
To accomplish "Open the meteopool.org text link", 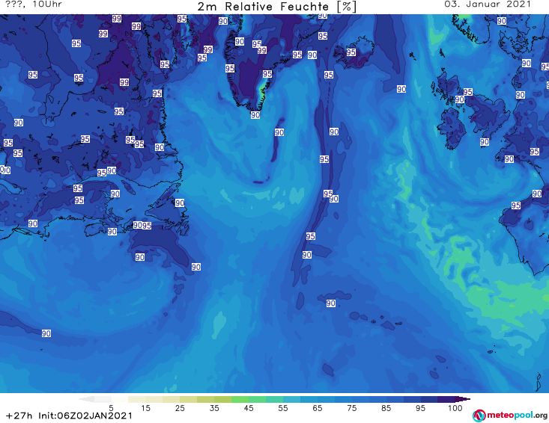I will [x=517, y=415].
